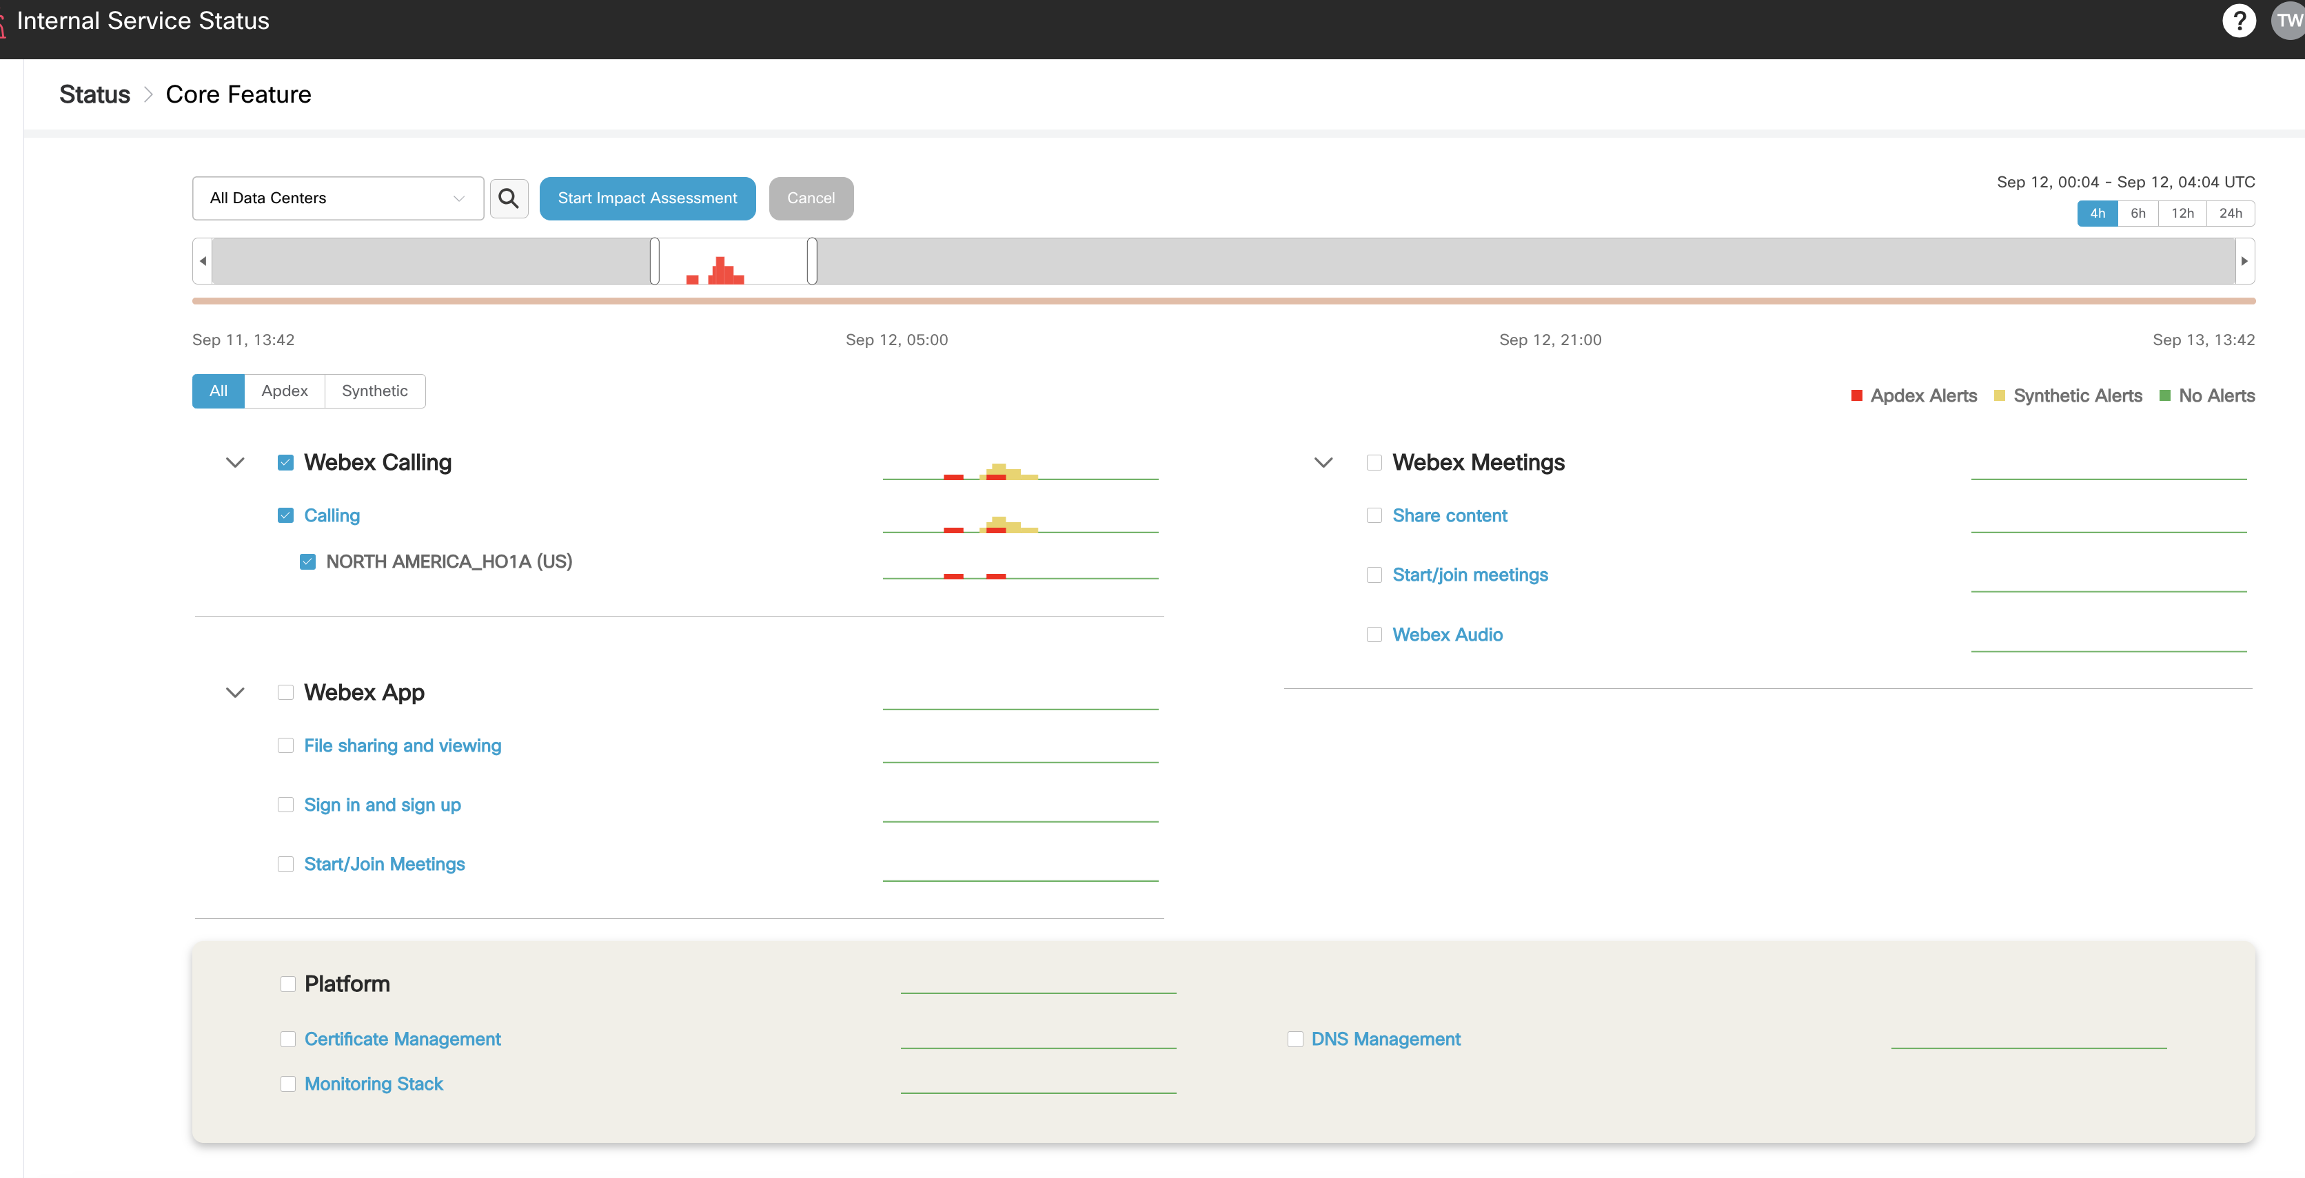The height and width of the screenshot is (1178, 2305).
Task: Switch to the Synthetic tab
Action: (374, 391)
